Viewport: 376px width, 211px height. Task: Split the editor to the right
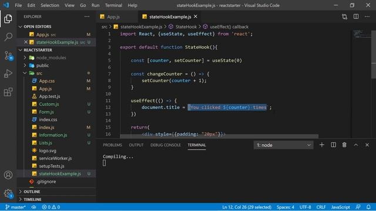coord(356,16)
